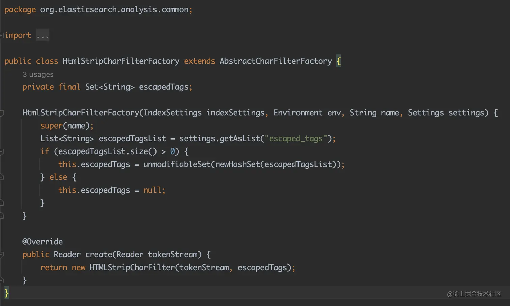Click 'IndexSettings' parameter type
This screenshot has height=306, width=510.
click(172, 113)
